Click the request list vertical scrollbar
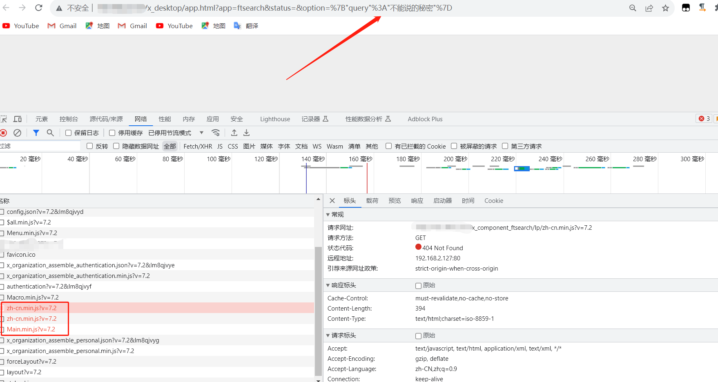This screenshot has height=382, width=718. [318, 310]
